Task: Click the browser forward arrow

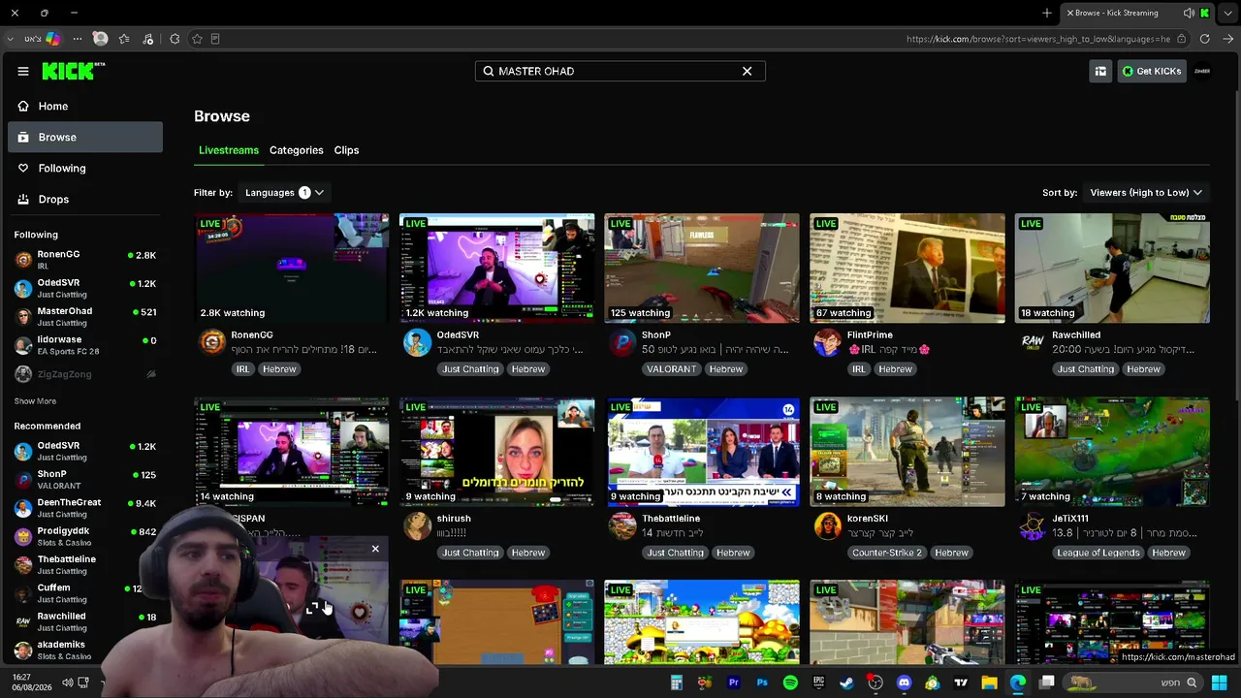Action: [1228, 39]
